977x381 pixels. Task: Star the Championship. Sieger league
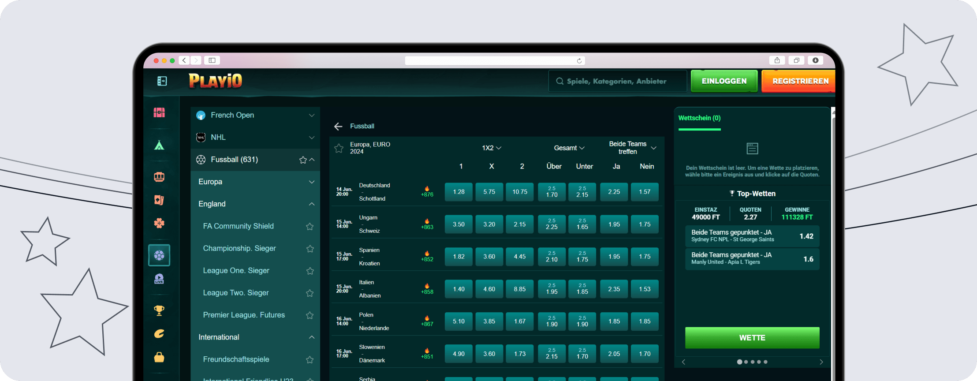[310, 249]
